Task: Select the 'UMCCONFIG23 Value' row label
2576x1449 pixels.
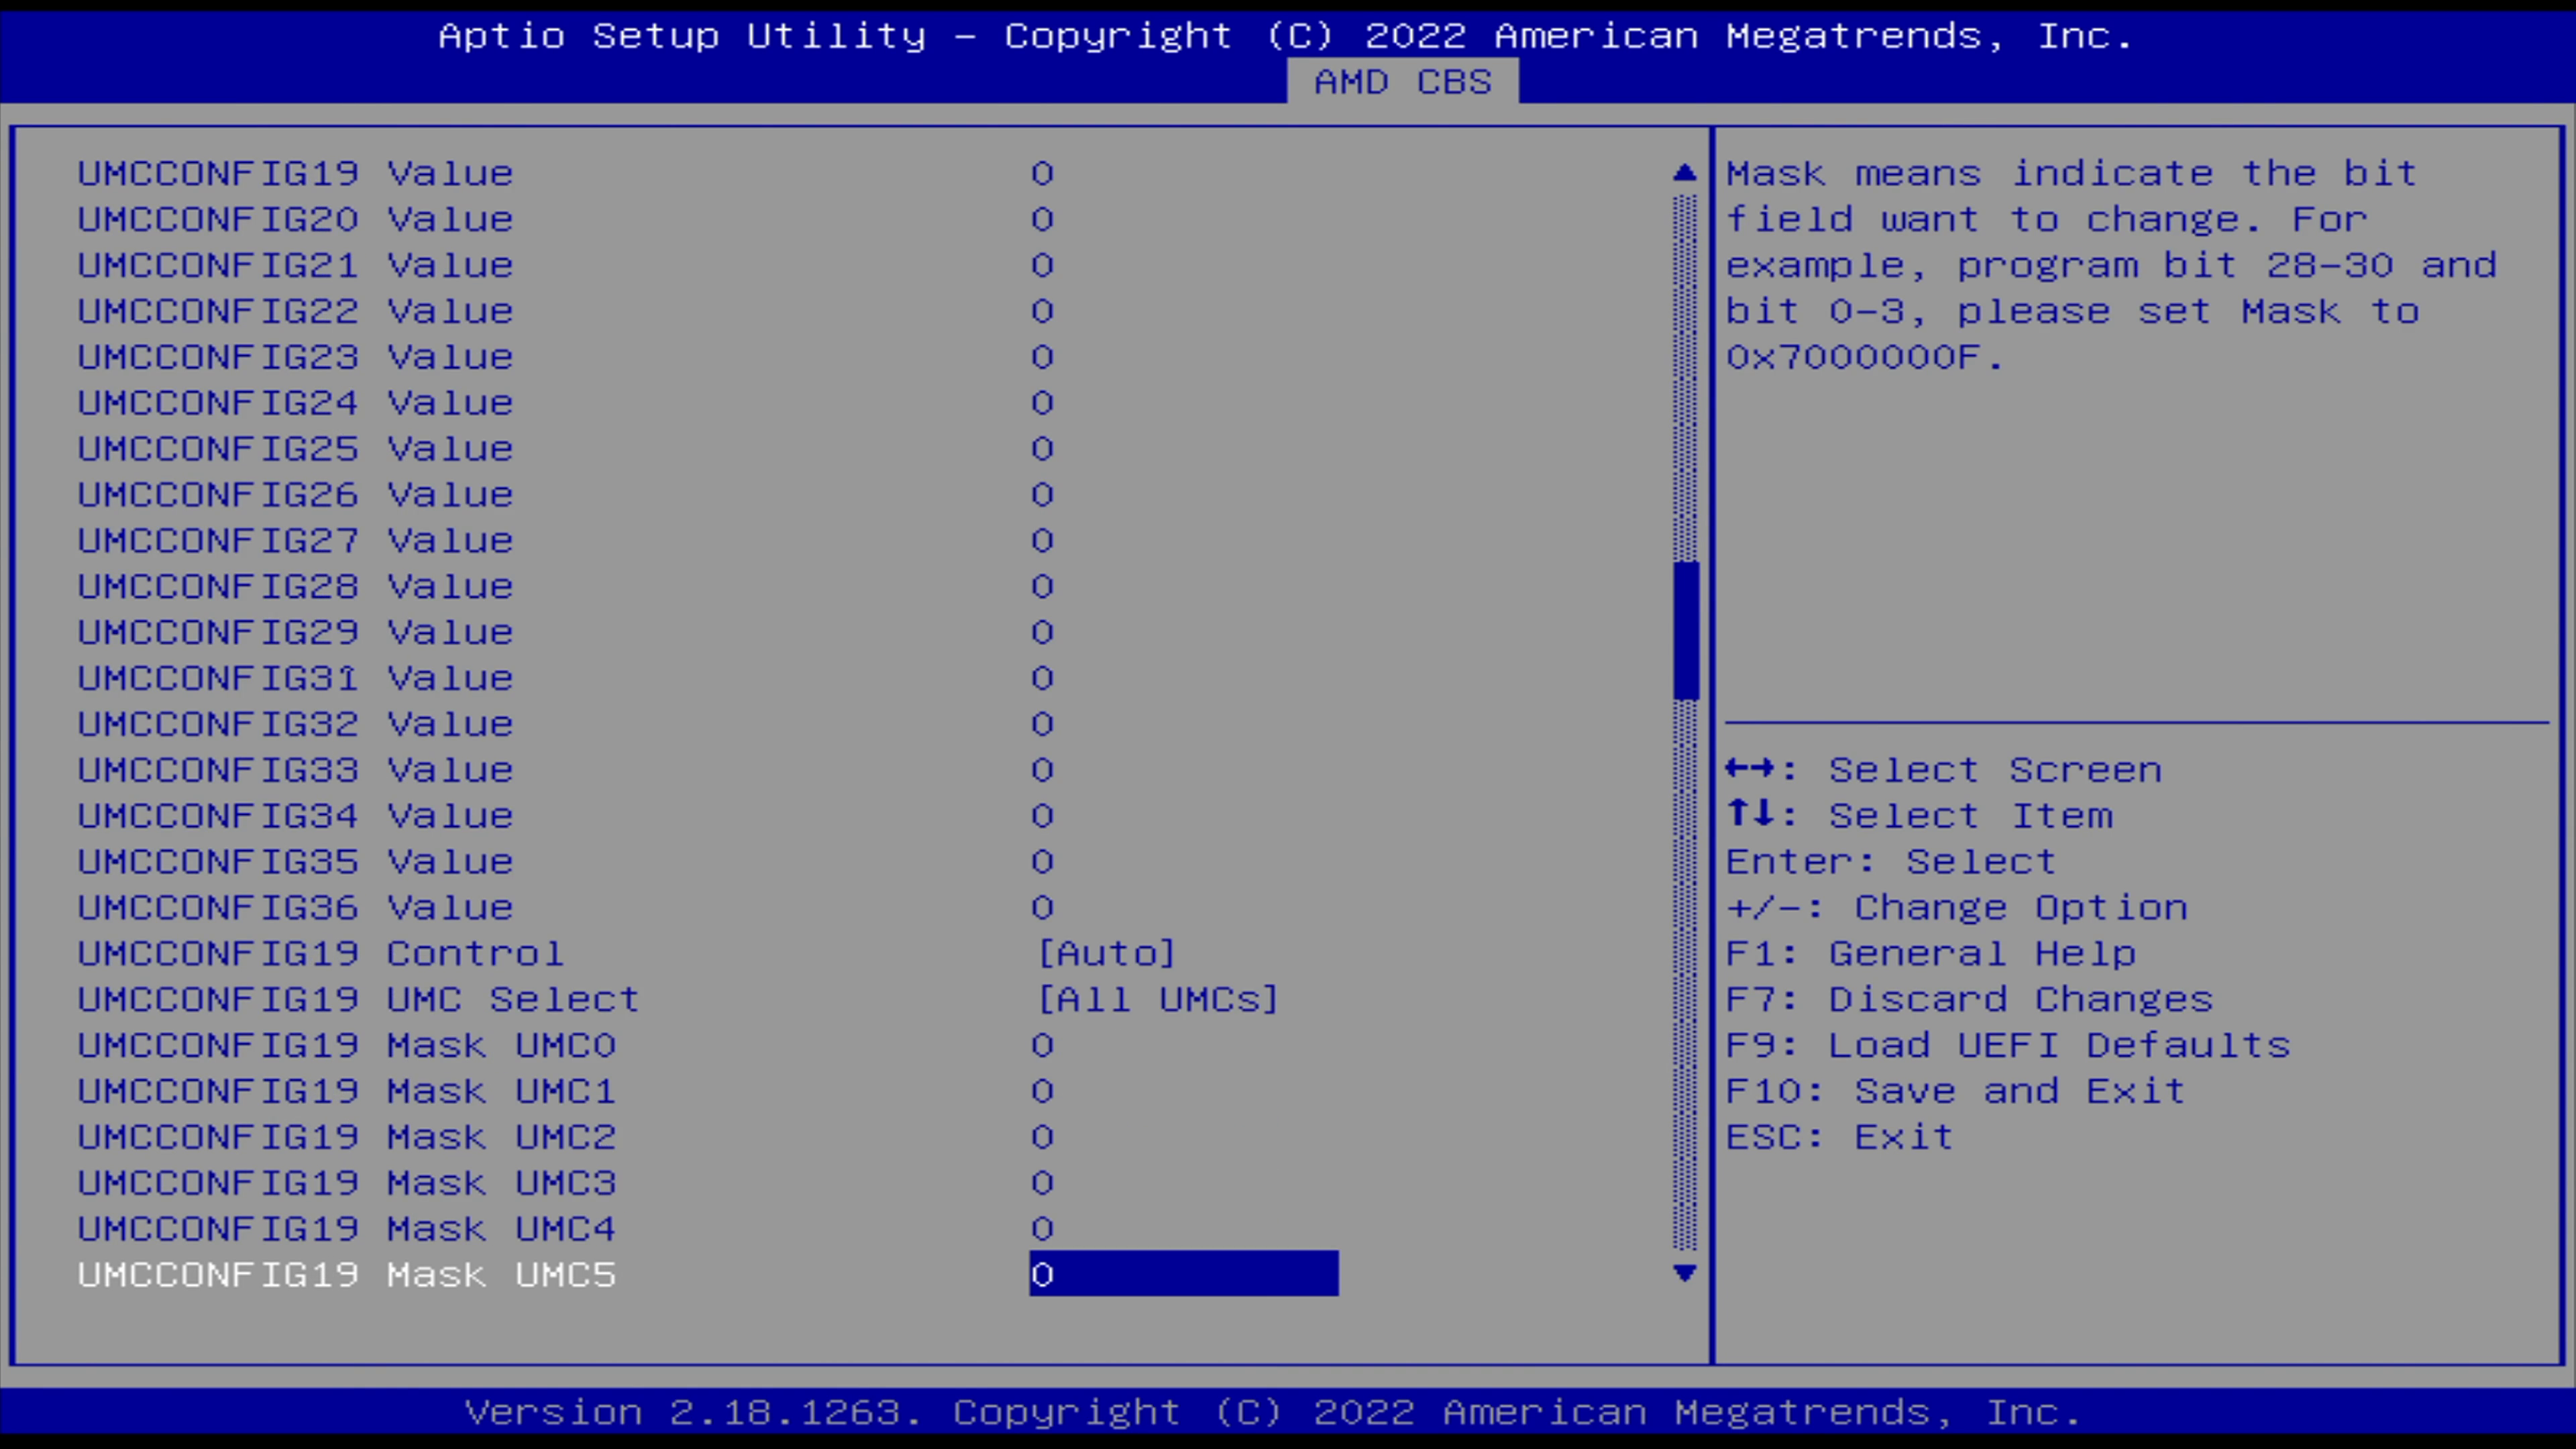Action: [296, 357]
